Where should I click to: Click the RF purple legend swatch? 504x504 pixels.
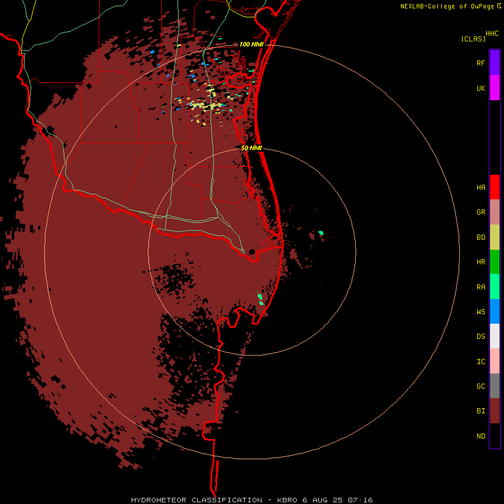point(494,62)
